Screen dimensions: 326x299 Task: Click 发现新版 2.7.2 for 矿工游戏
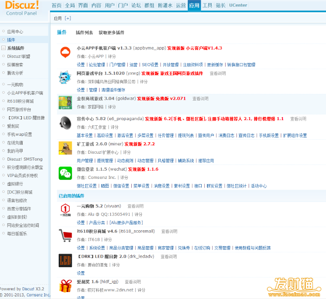click(140, 144)
